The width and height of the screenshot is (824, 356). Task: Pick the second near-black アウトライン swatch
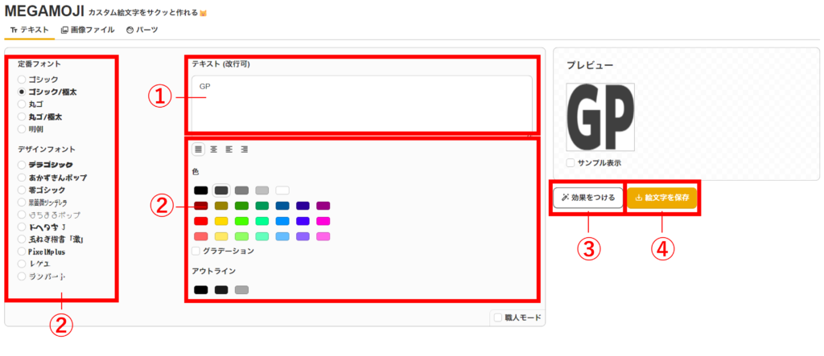[221, 290]
